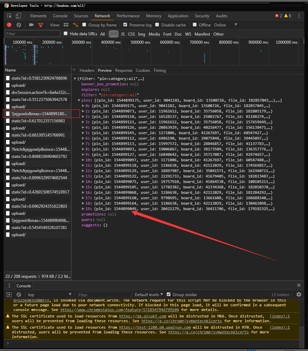The height and width of the screenshot is (351, 308).
Task: Open the DevTools three-dot menu
Action: click(x=299, y=16)
